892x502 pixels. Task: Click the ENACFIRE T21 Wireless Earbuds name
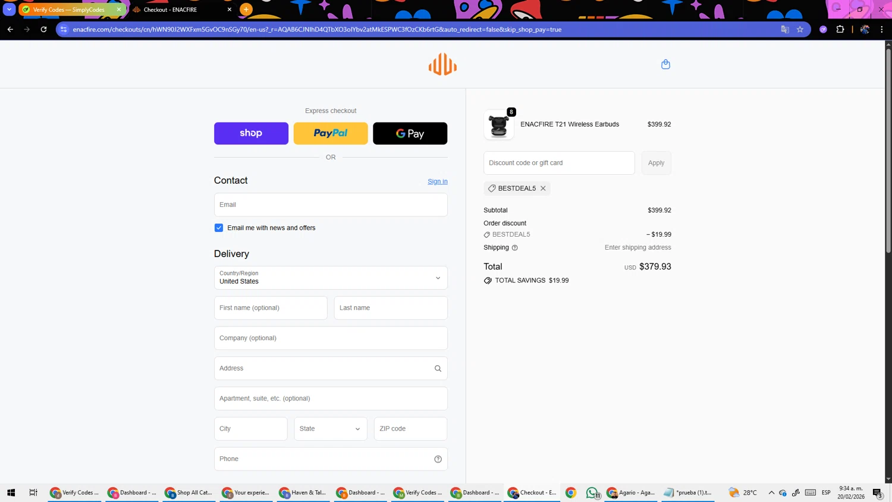tap(570, 124)
